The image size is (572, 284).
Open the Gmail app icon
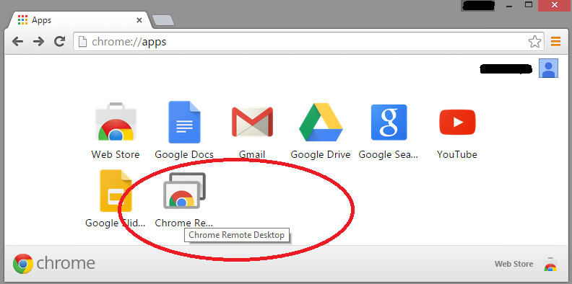coord(252,122)
